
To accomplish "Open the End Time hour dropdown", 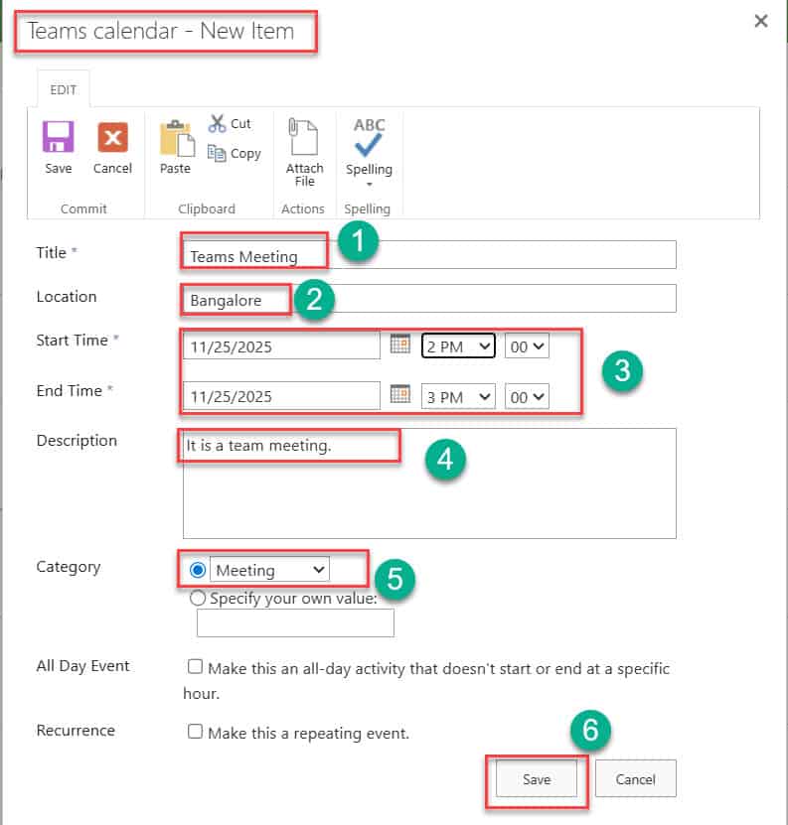I will pyautogui.click(x=458, y=396).
